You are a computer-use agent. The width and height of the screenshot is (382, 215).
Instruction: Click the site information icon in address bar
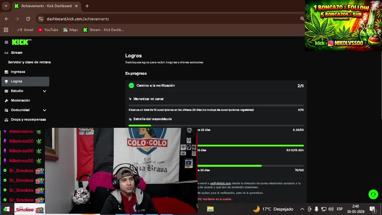41,19
